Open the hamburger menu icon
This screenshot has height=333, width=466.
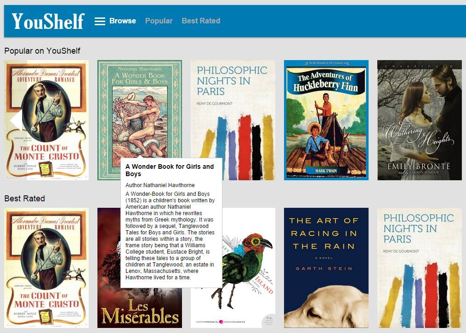click(x=100, y=21)
